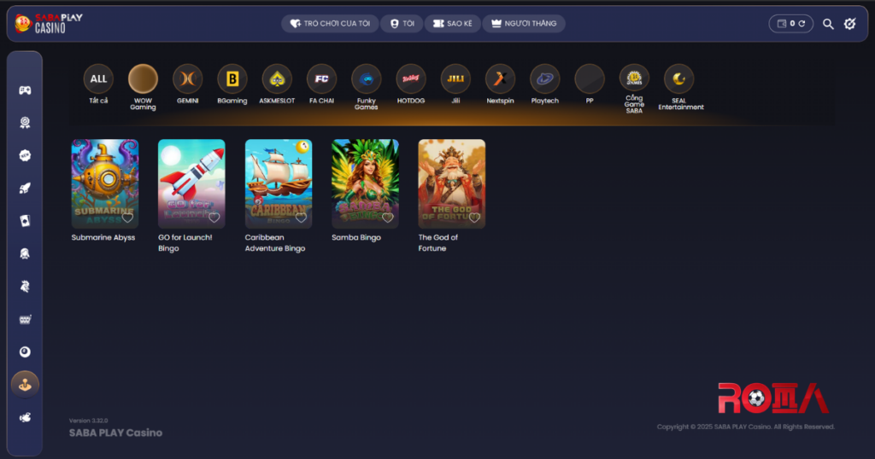Open the search magnifier icon

pos(828,24)
